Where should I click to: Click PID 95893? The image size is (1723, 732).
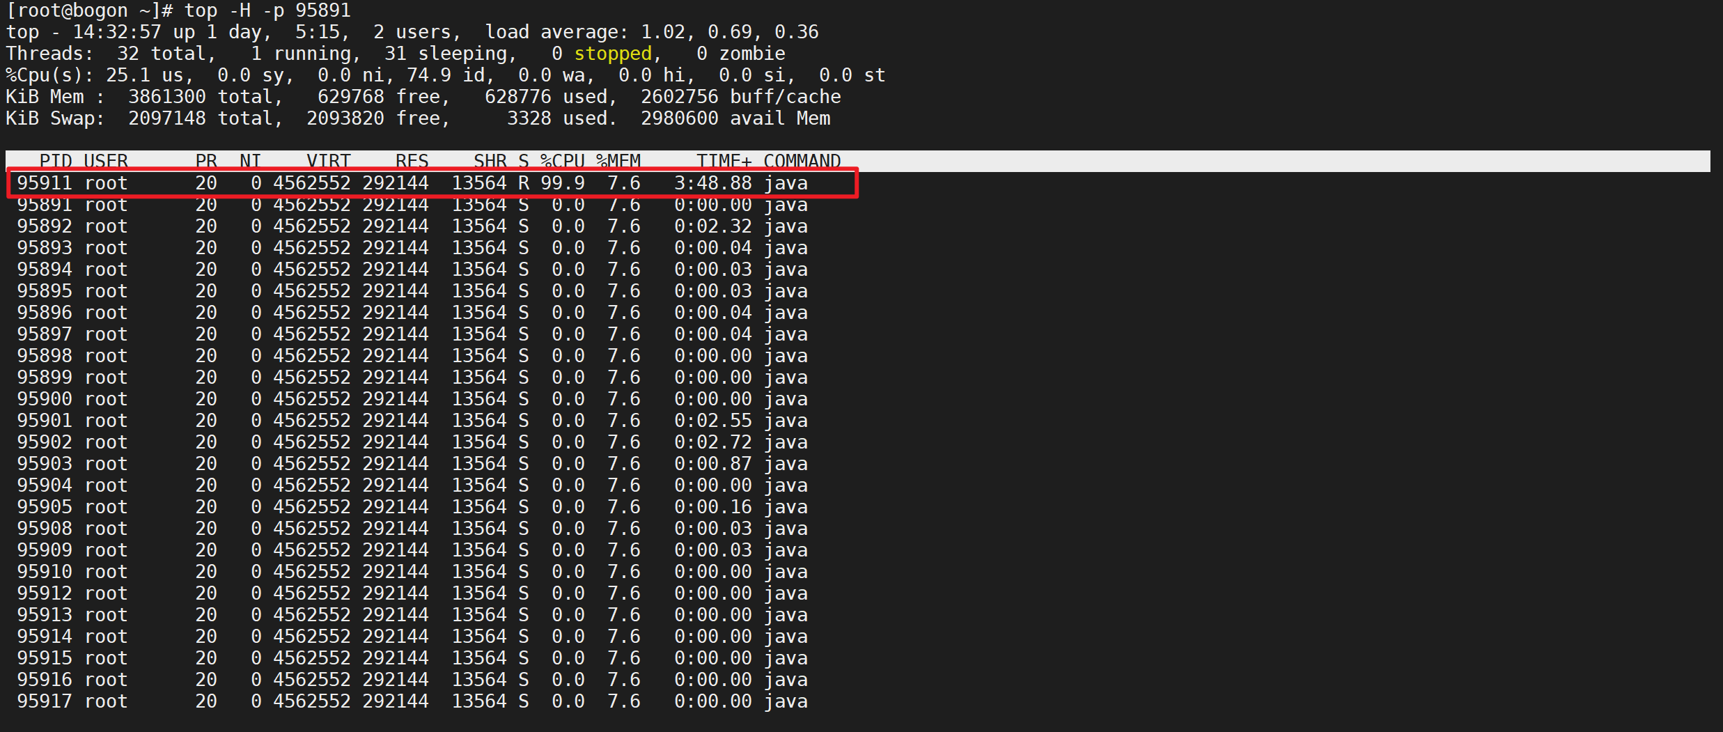tap(45, 248)
